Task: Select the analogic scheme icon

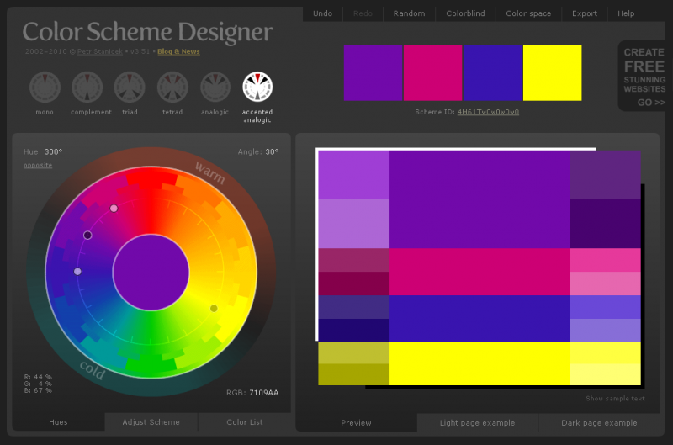Action: click(x=215, y=87)
